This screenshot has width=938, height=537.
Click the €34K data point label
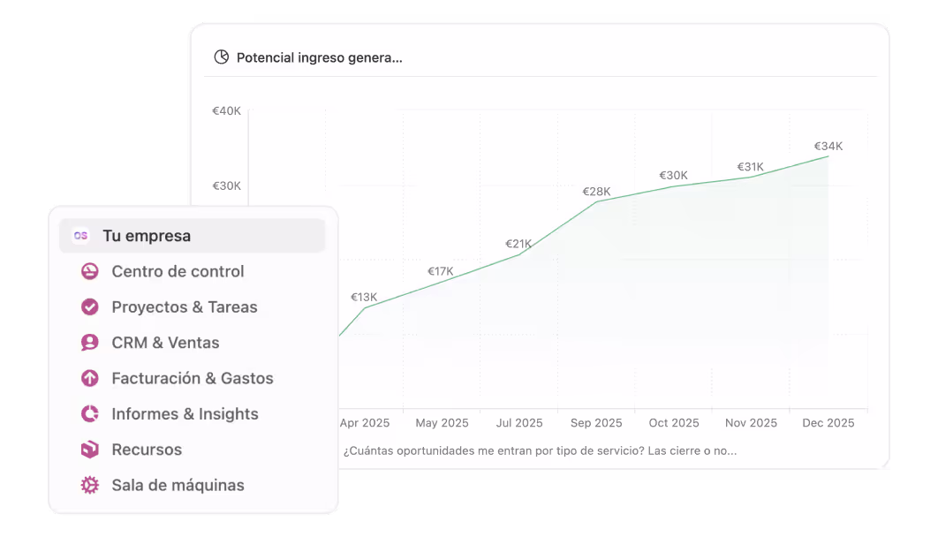(x=828, y=146)
